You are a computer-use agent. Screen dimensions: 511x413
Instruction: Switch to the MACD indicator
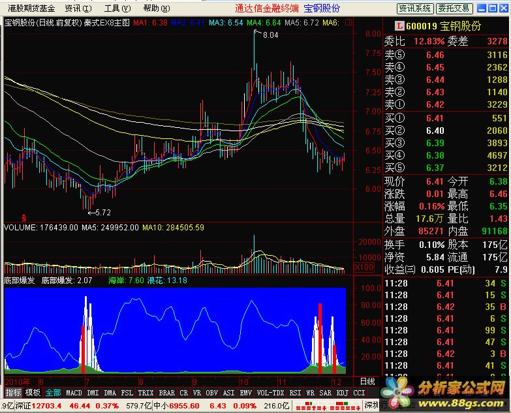pyautogui.click(x=74, y=393)
